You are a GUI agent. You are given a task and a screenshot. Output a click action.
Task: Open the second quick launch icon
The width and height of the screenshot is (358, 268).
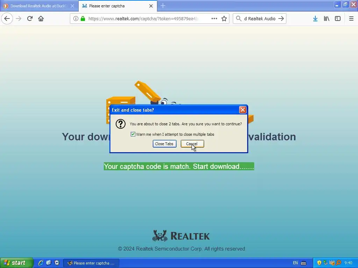tap(49, 263)
